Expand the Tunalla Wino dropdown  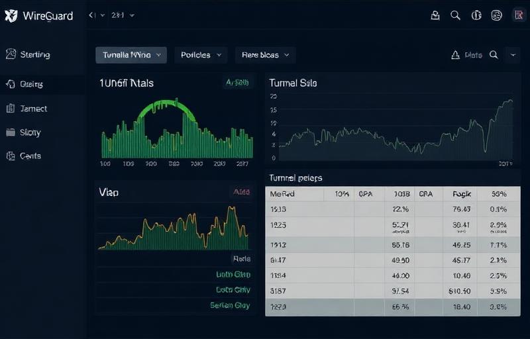(131, 55)
